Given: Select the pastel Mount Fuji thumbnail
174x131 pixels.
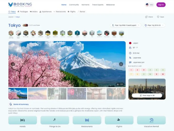Looking at the screenshot, I should tap(37, 94).
